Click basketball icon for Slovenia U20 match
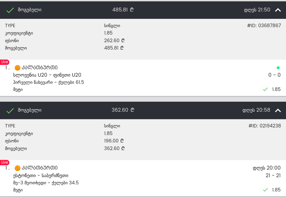This screenshot has width=286, height=197. click(18, 68)
